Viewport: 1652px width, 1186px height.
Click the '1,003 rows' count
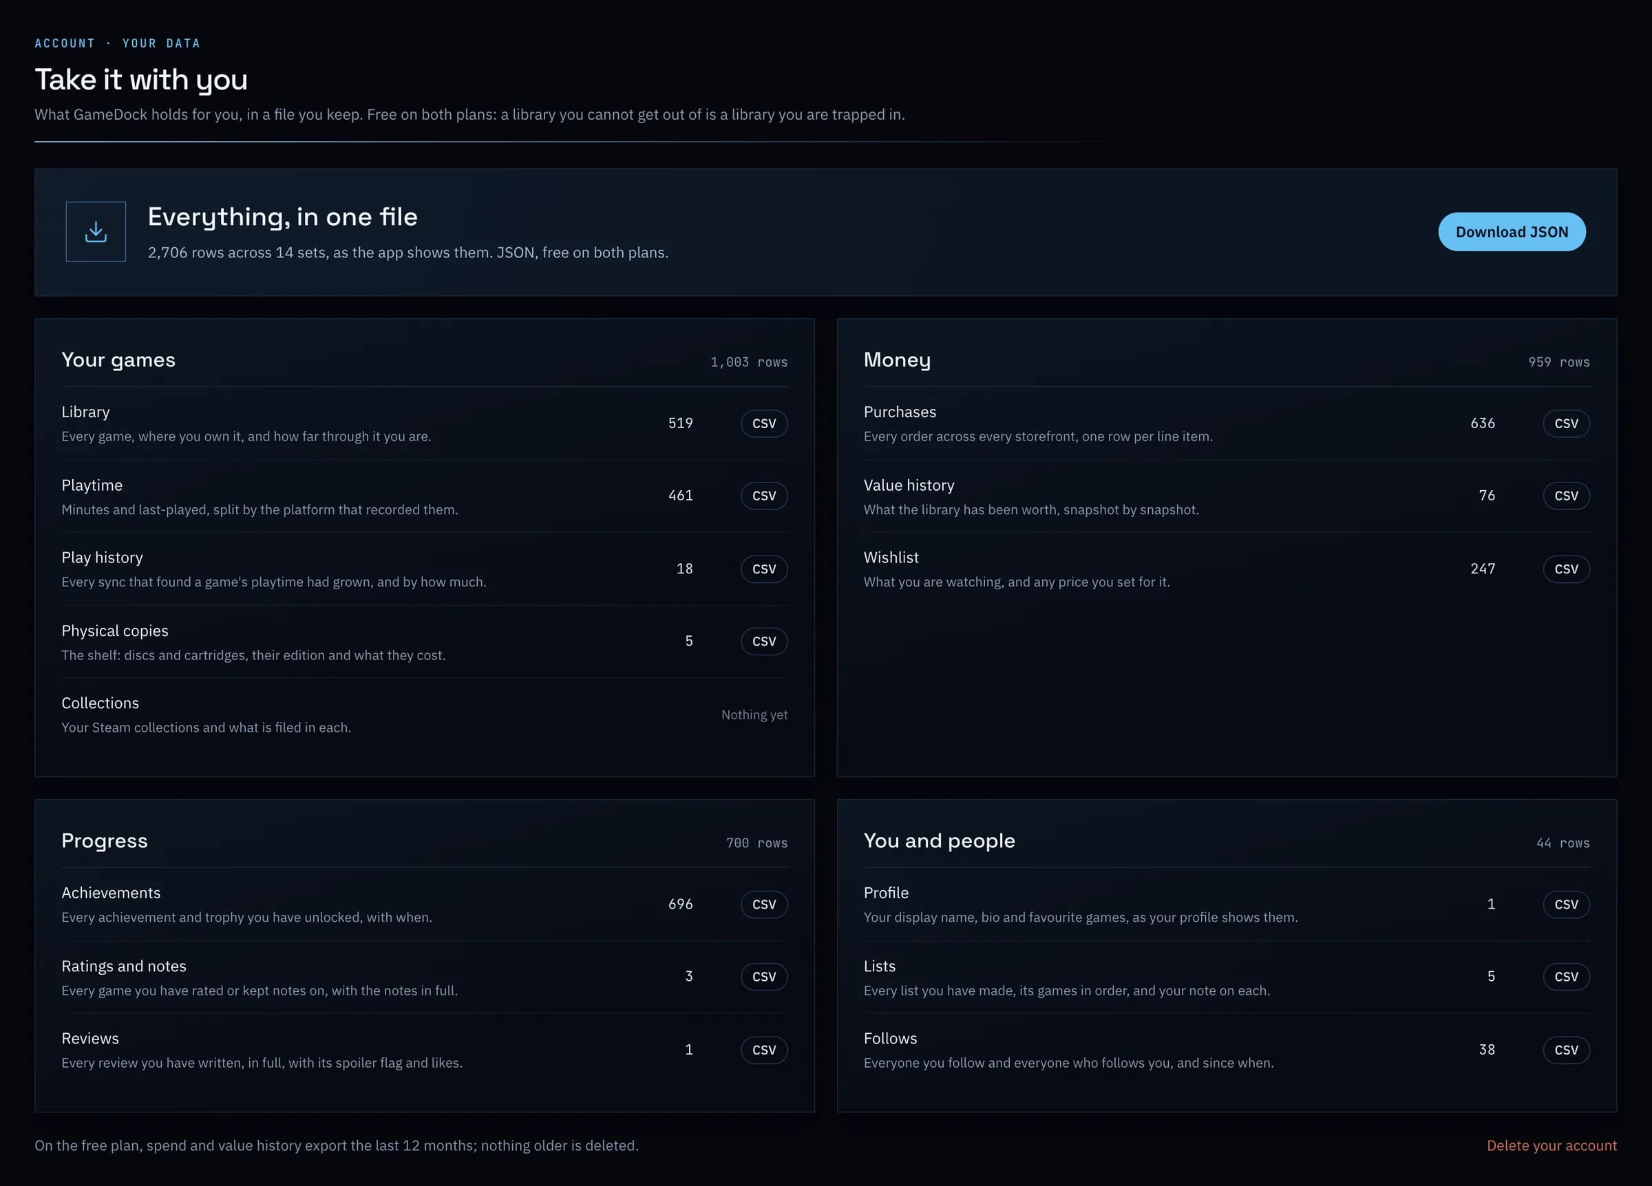click(749, 362)
